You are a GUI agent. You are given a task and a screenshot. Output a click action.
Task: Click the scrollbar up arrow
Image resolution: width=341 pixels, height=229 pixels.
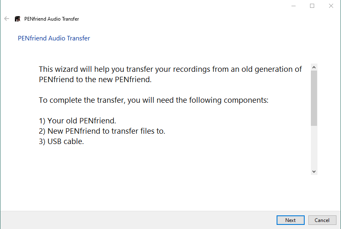pos(314,67)
